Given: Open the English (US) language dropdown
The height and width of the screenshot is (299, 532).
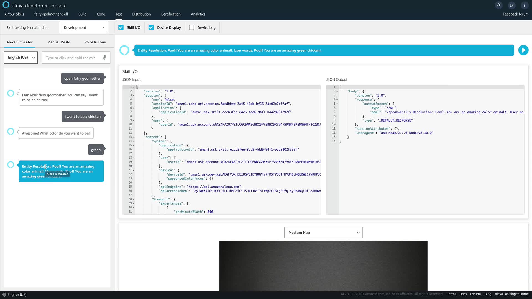Looking at the screenshot, I should [x=21, y=58].
